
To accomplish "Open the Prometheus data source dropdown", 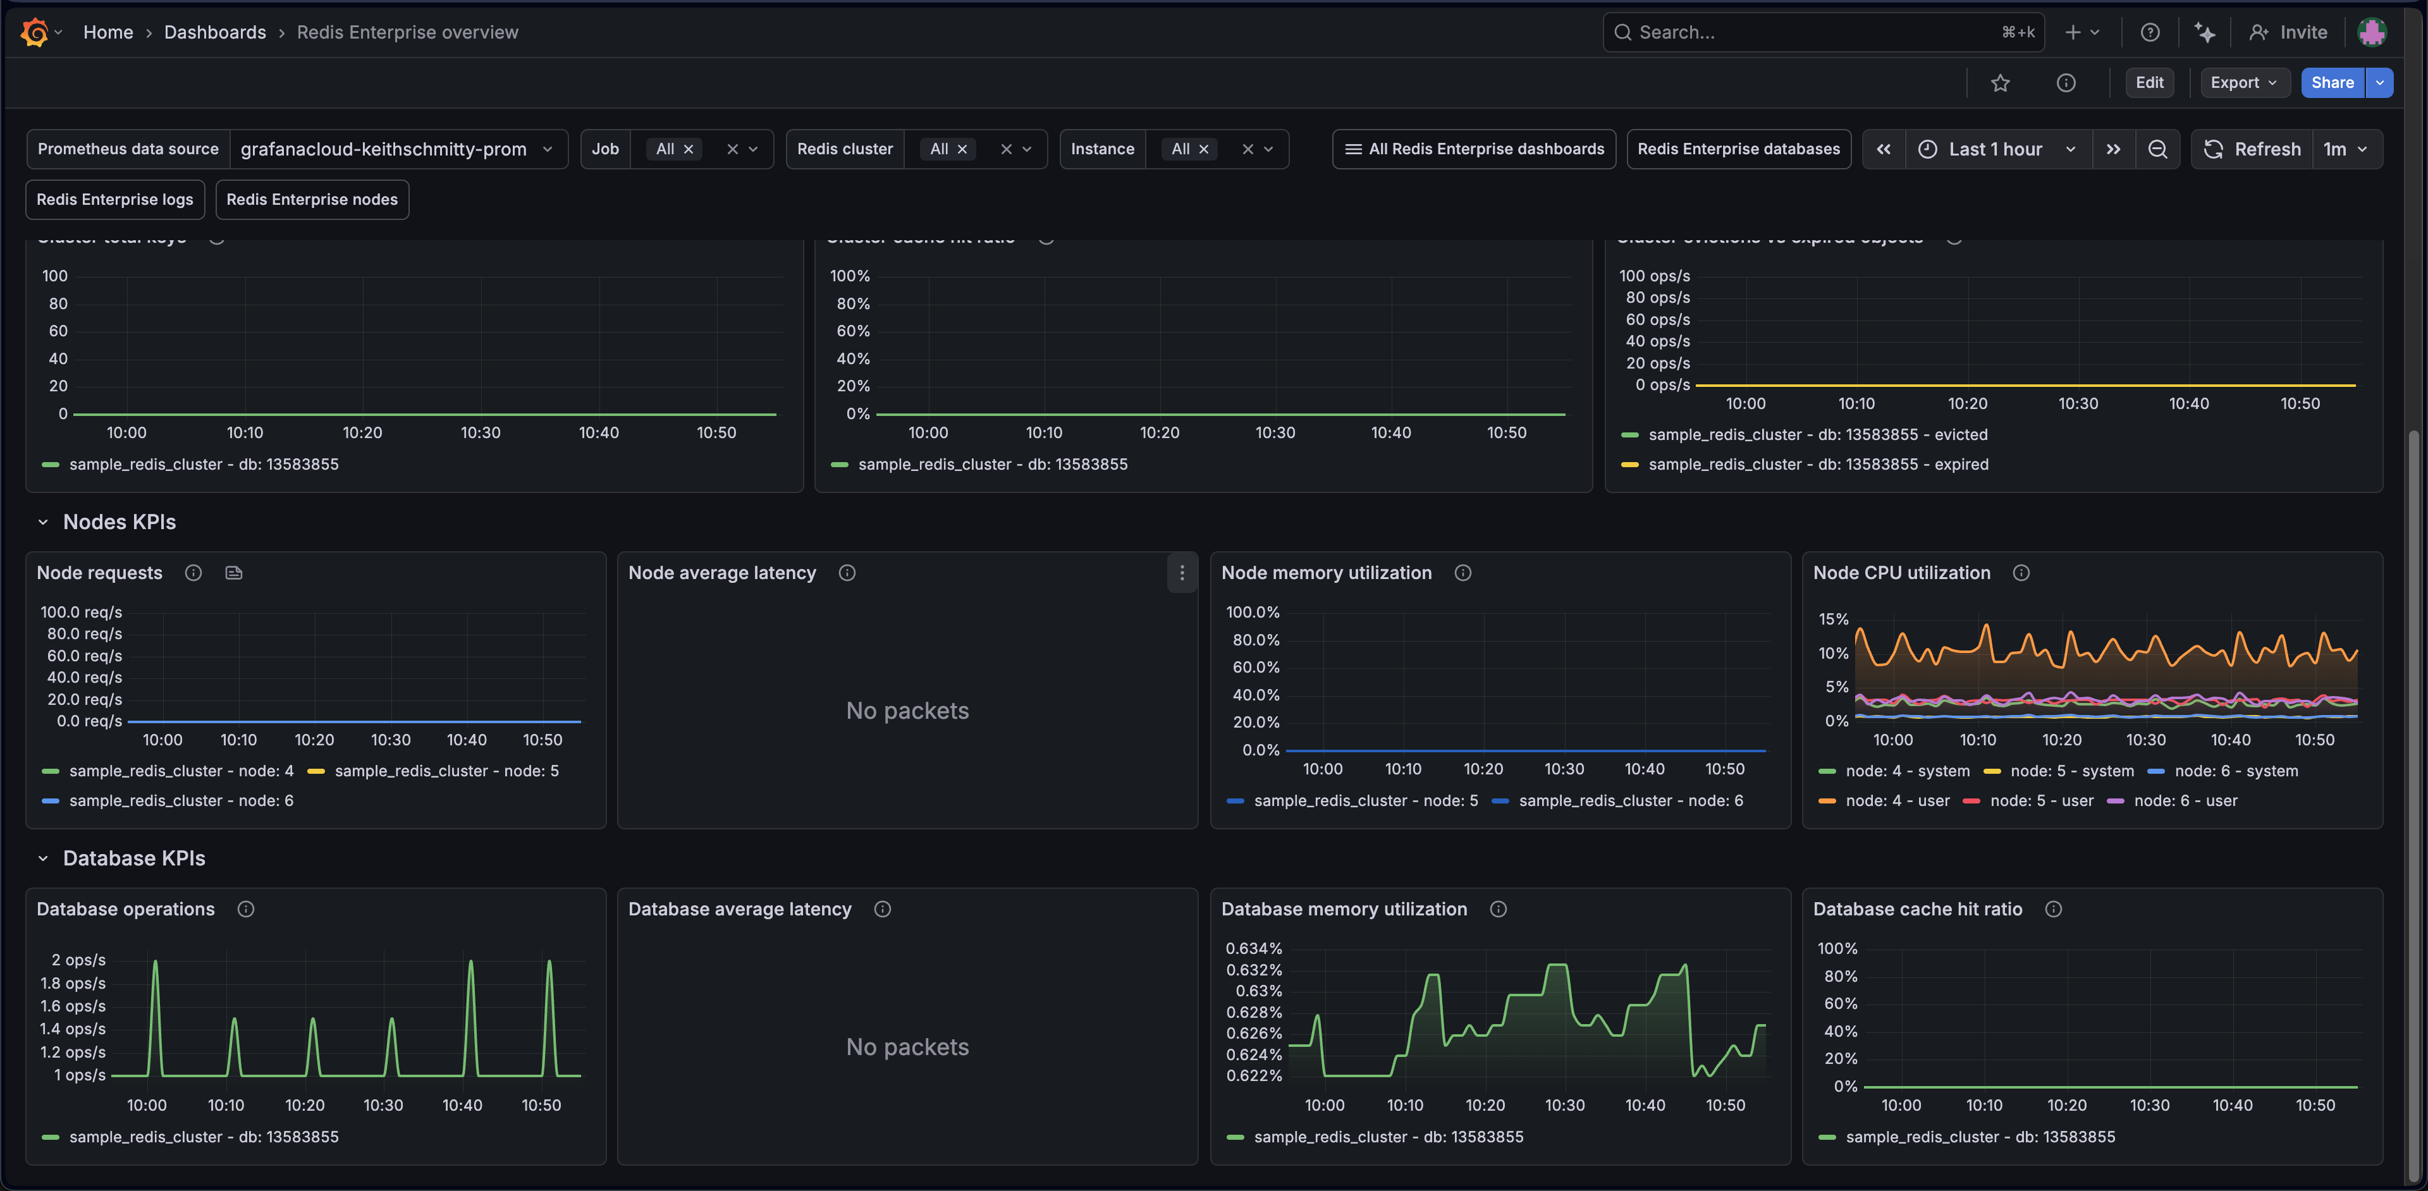I will pos(399,149).
